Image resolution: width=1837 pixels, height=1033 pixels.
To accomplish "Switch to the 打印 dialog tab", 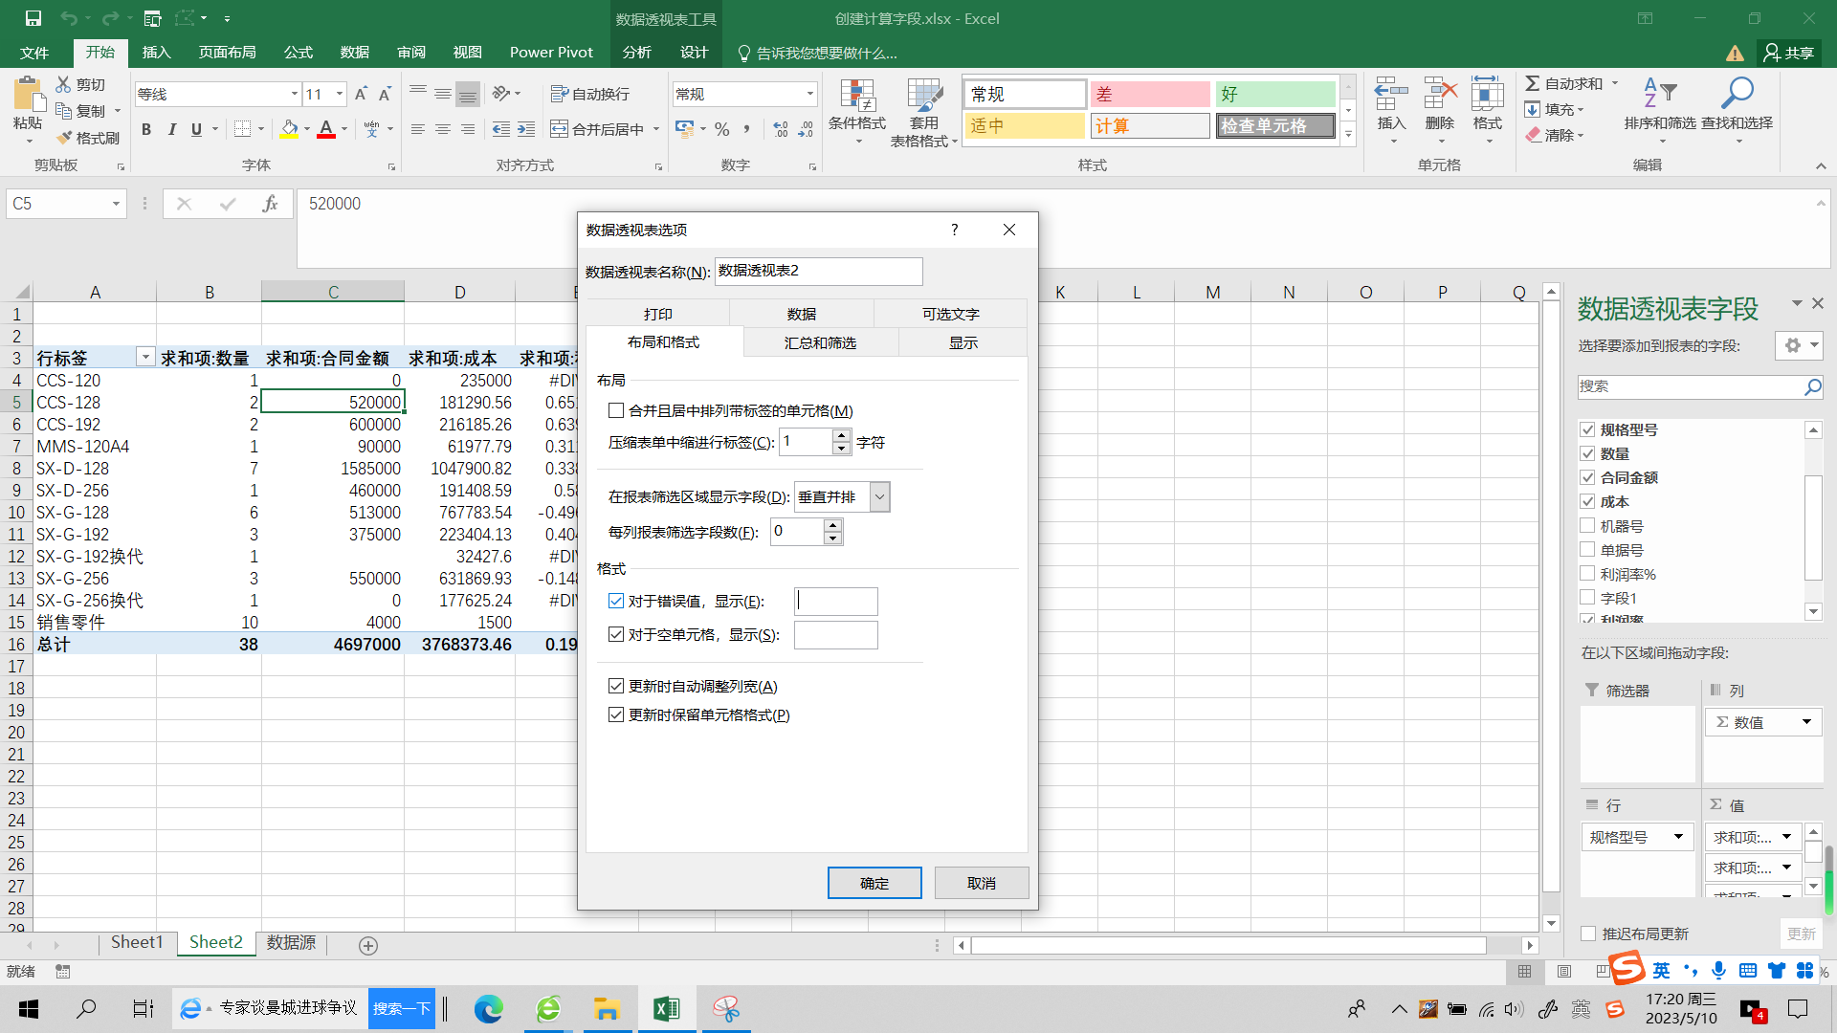I will tap(657, 314).
